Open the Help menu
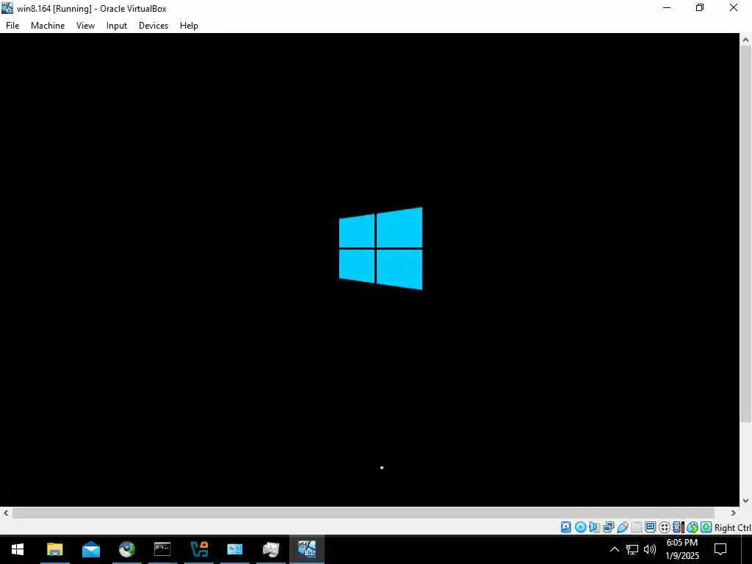Image resolution: width=752 pixels, height=564 pixels. [x=189, y=26]
